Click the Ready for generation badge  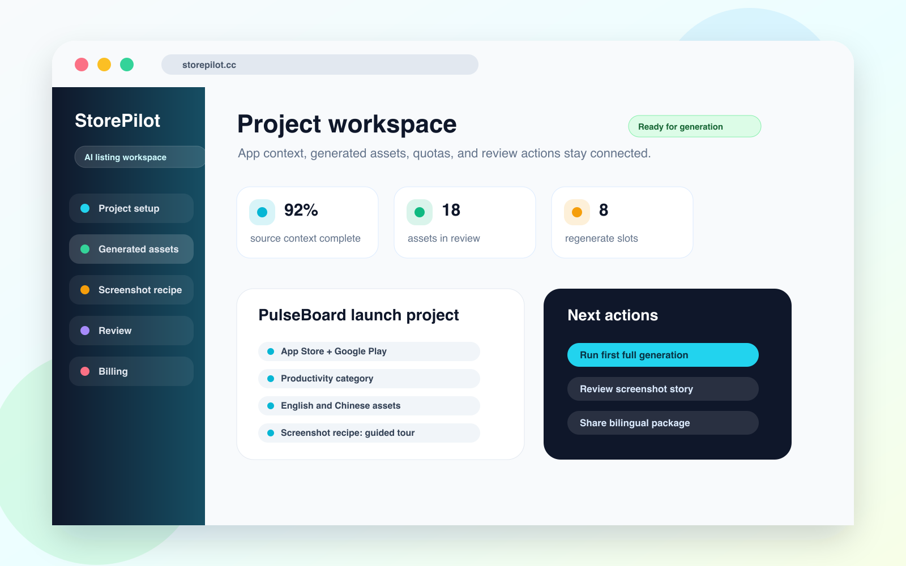pos(695,126)
